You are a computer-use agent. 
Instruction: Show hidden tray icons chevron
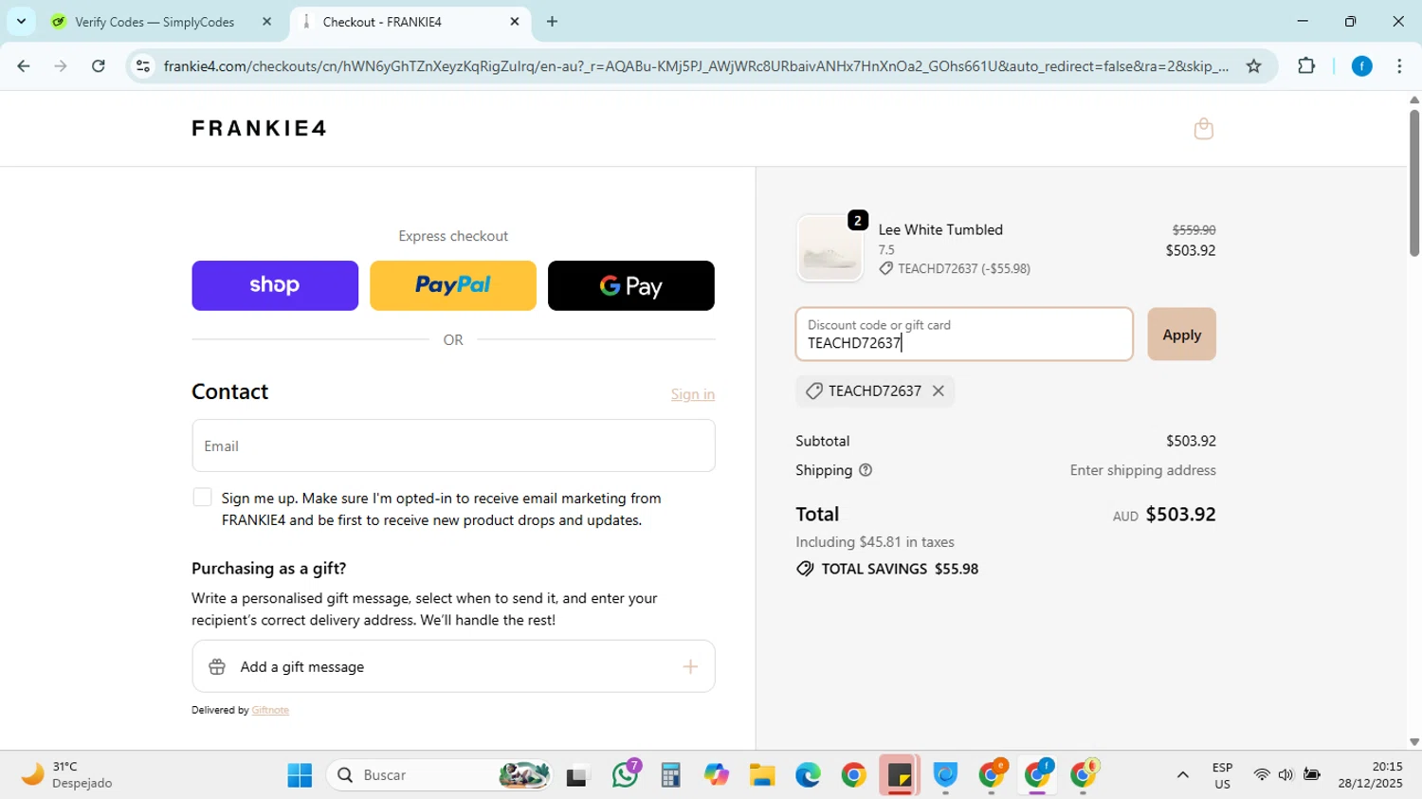[x=1182, y=775]
